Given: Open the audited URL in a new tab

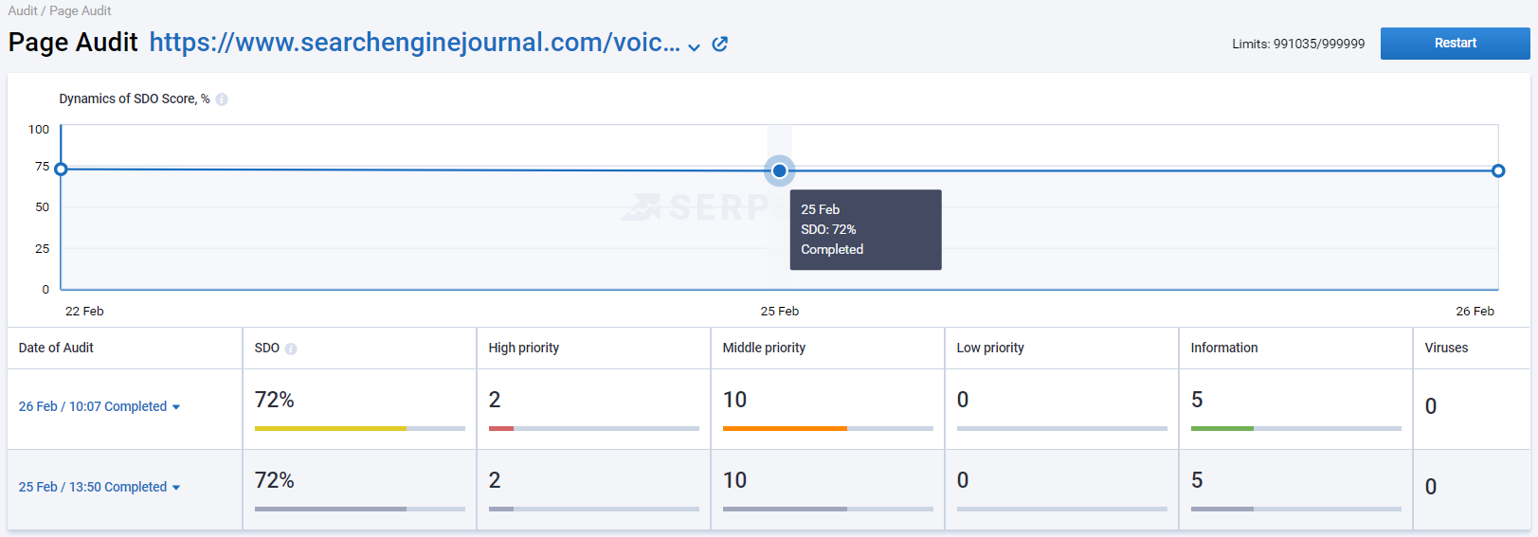Looking at the screenshot, I should coord(720,44).
